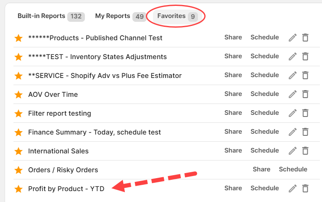
Task: Select the Favorites tab
Action: coord(171,16)
